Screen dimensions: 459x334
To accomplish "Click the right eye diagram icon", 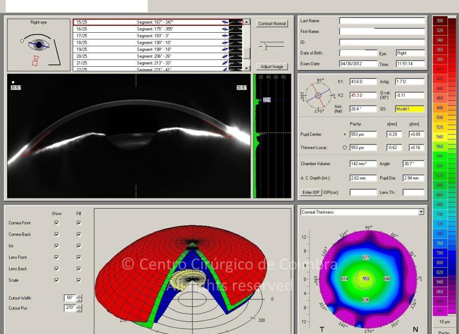I will pyautogui.click(x=39, y=44).
